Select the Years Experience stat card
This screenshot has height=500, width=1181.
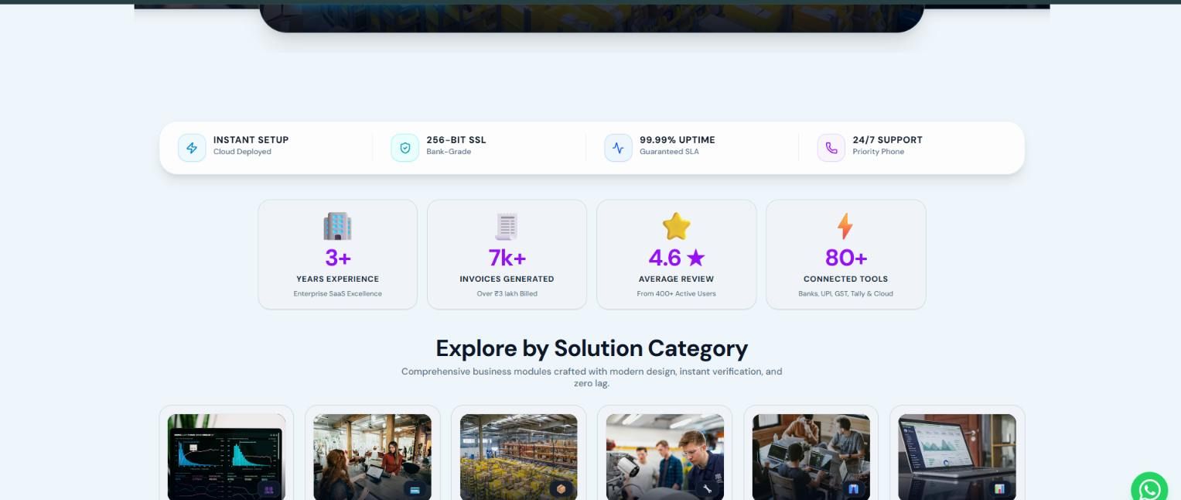coord(337,255)
